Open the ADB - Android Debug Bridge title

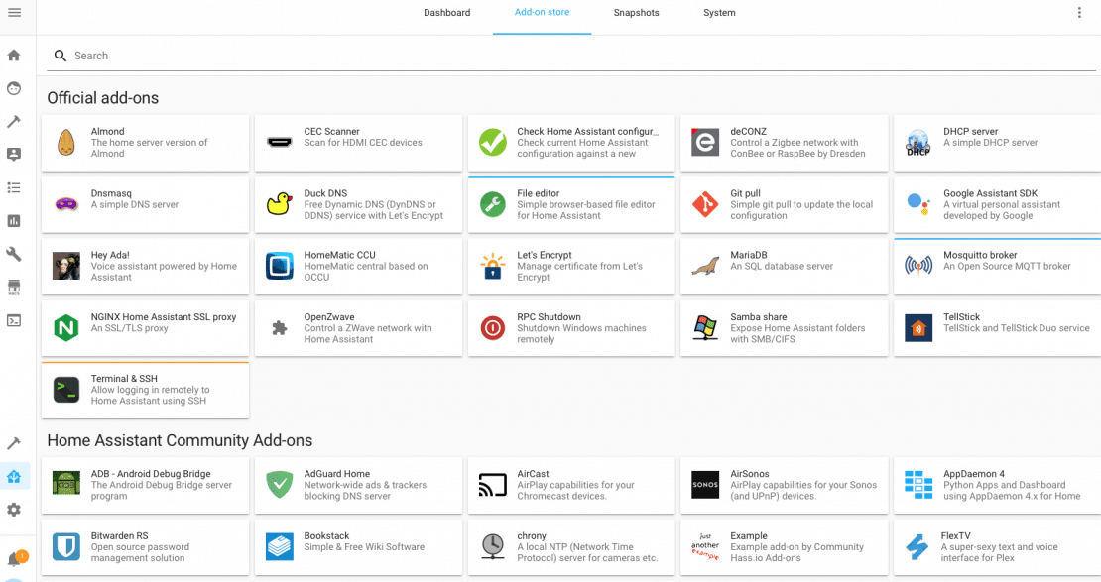coord(151,474)
